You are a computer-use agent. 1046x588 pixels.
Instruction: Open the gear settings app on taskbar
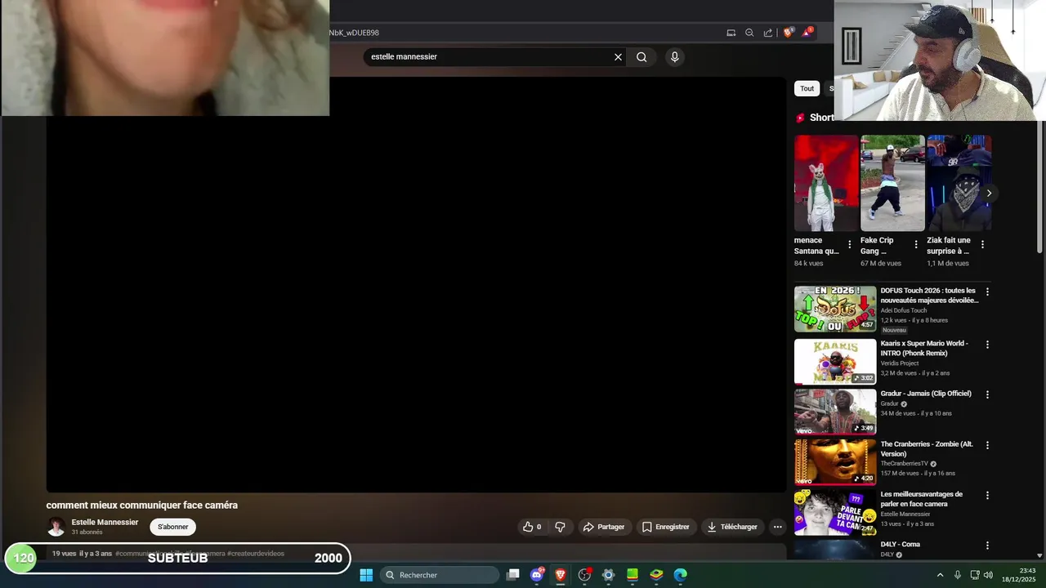[608, 575]
